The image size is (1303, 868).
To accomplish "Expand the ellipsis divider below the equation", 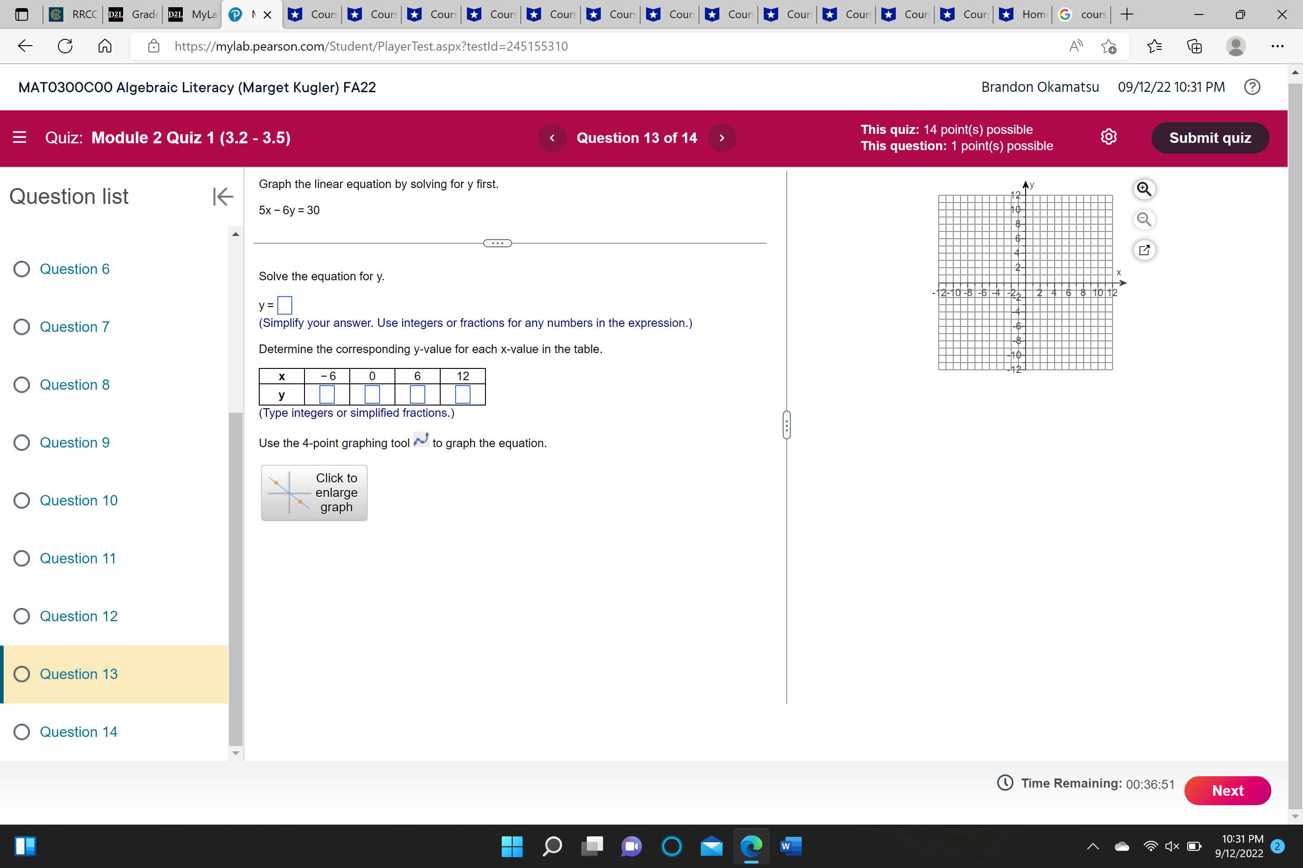I will (497, 243).
